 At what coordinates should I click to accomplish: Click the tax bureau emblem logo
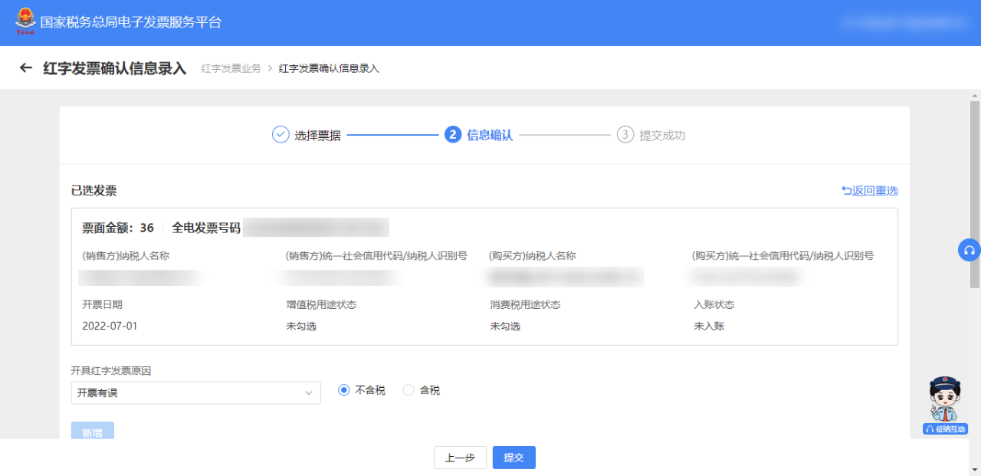(25, 21)
